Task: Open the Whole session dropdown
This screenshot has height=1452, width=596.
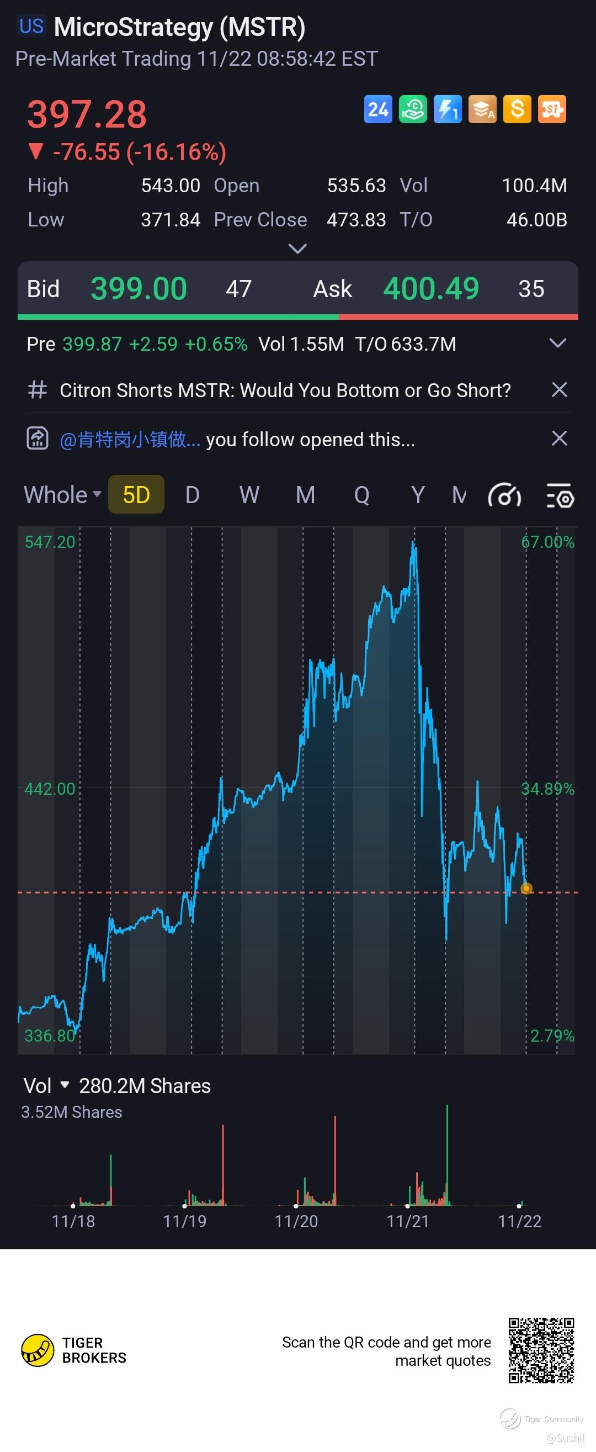Action: (62, 495)
